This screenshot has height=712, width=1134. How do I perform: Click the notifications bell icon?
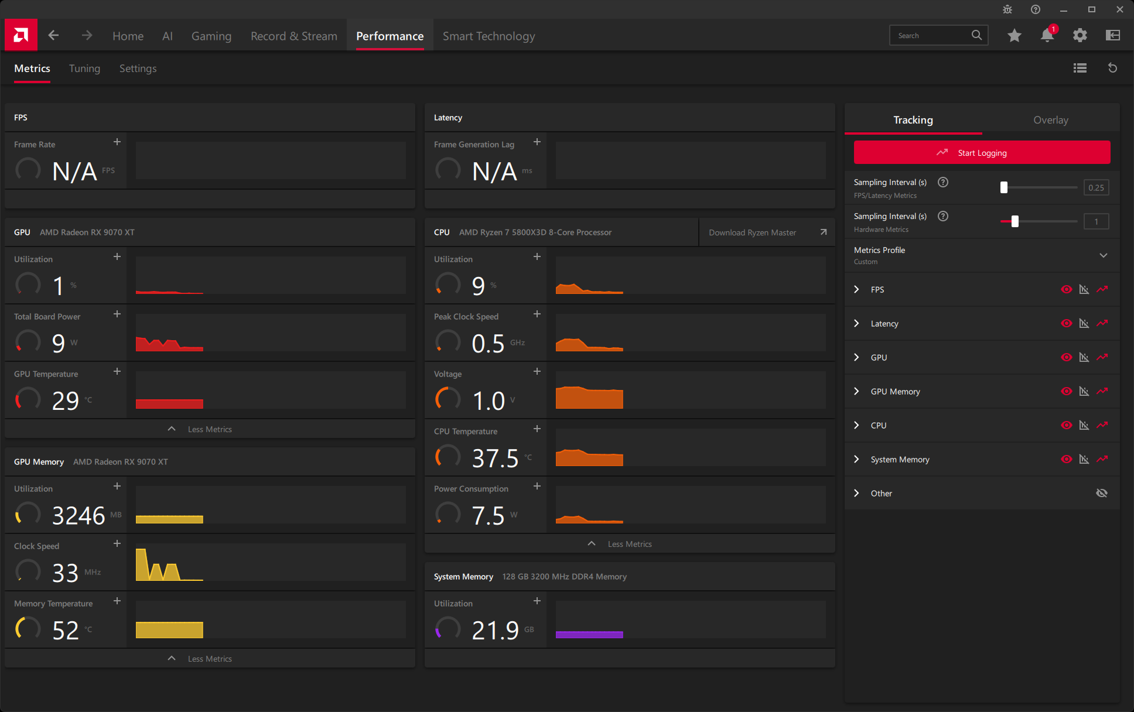pyautogui.click(x=1047, y=36)
